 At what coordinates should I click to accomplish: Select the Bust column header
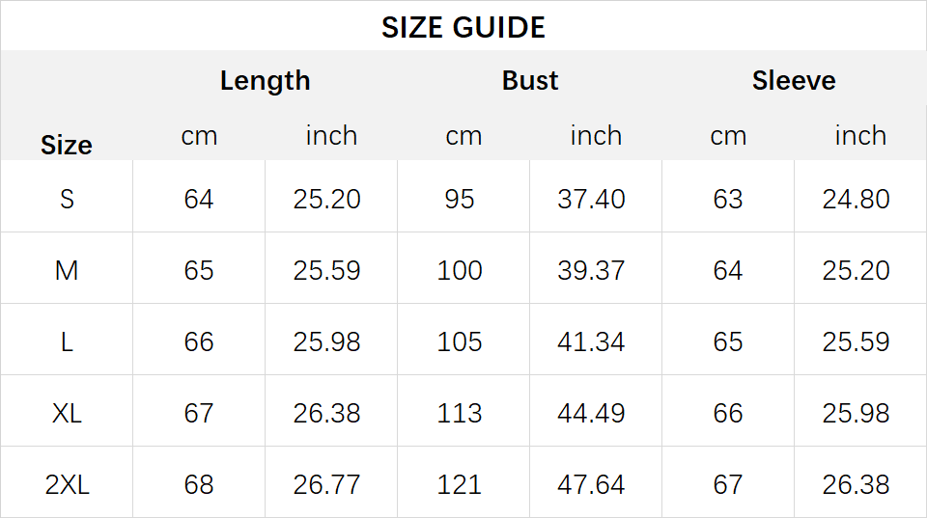530,80
